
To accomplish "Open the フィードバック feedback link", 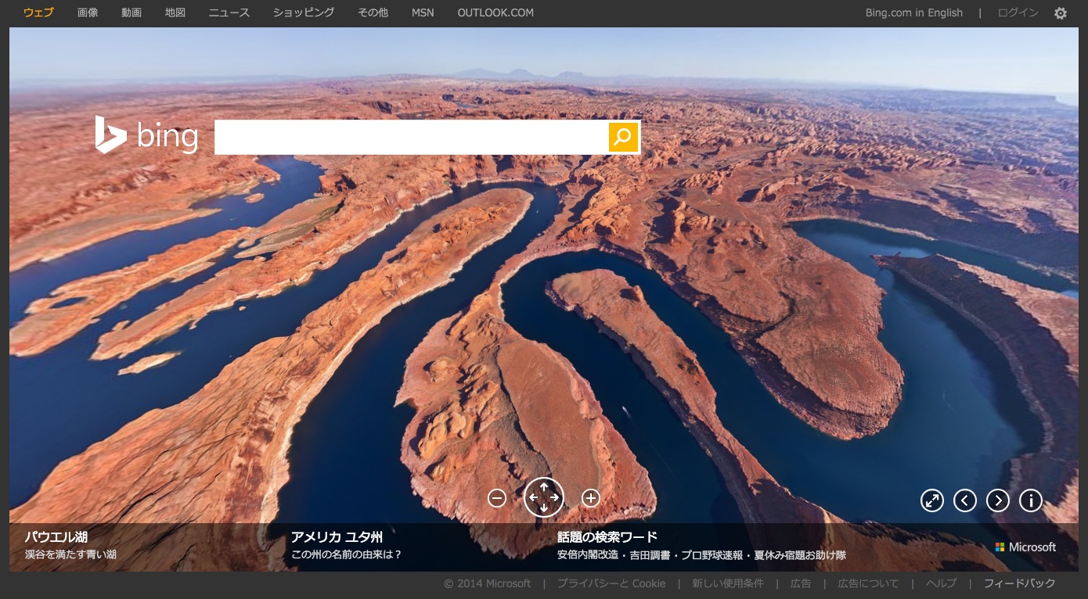I will (x=1019, y=583).
